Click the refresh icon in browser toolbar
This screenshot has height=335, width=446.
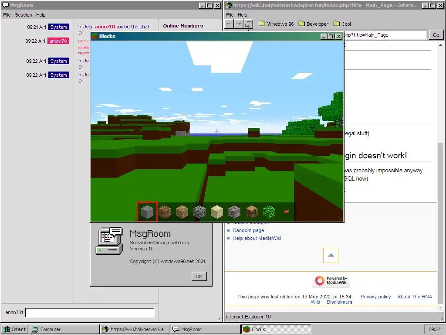coord(248,24)
